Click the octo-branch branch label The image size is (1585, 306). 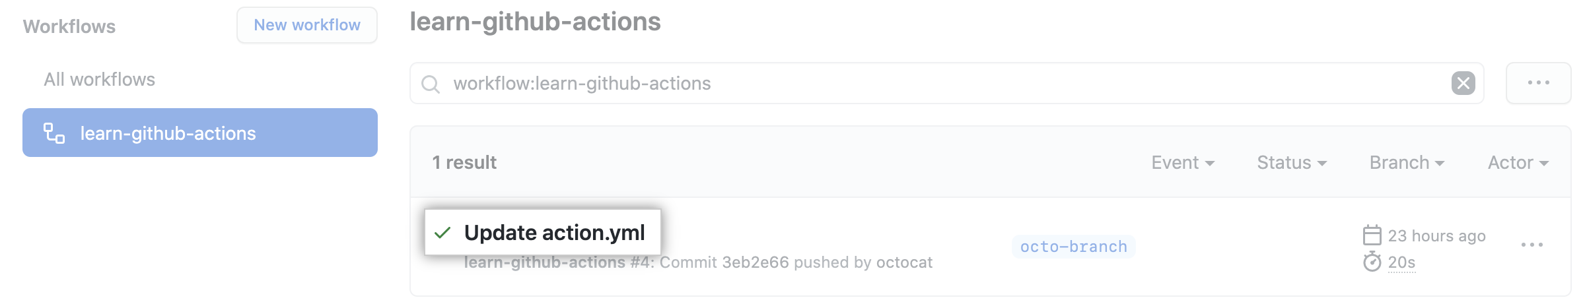[1074, 247]
